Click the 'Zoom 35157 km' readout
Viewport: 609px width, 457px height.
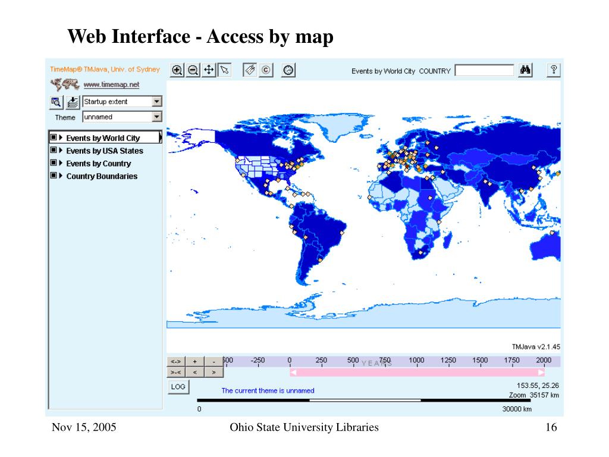click(534, 395)
